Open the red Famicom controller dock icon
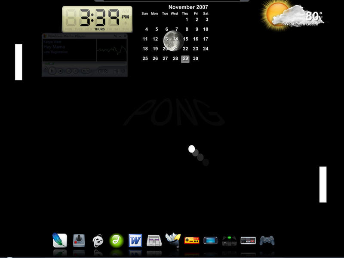 pos(192,240)
